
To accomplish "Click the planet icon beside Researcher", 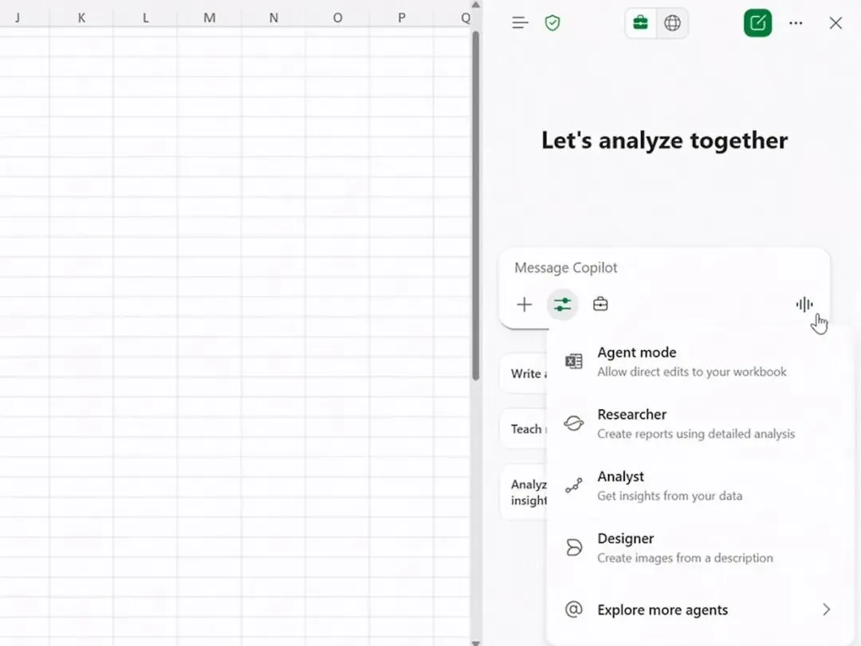I will click(574, 423).
